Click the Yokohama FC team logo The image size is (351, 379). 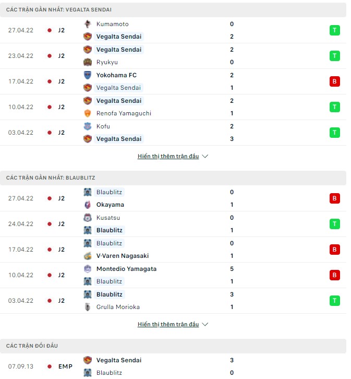(88, 75)
